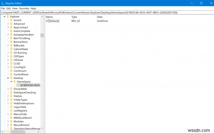214x134 pixels.
Task: Open the File menu
Action: point(3,8)
